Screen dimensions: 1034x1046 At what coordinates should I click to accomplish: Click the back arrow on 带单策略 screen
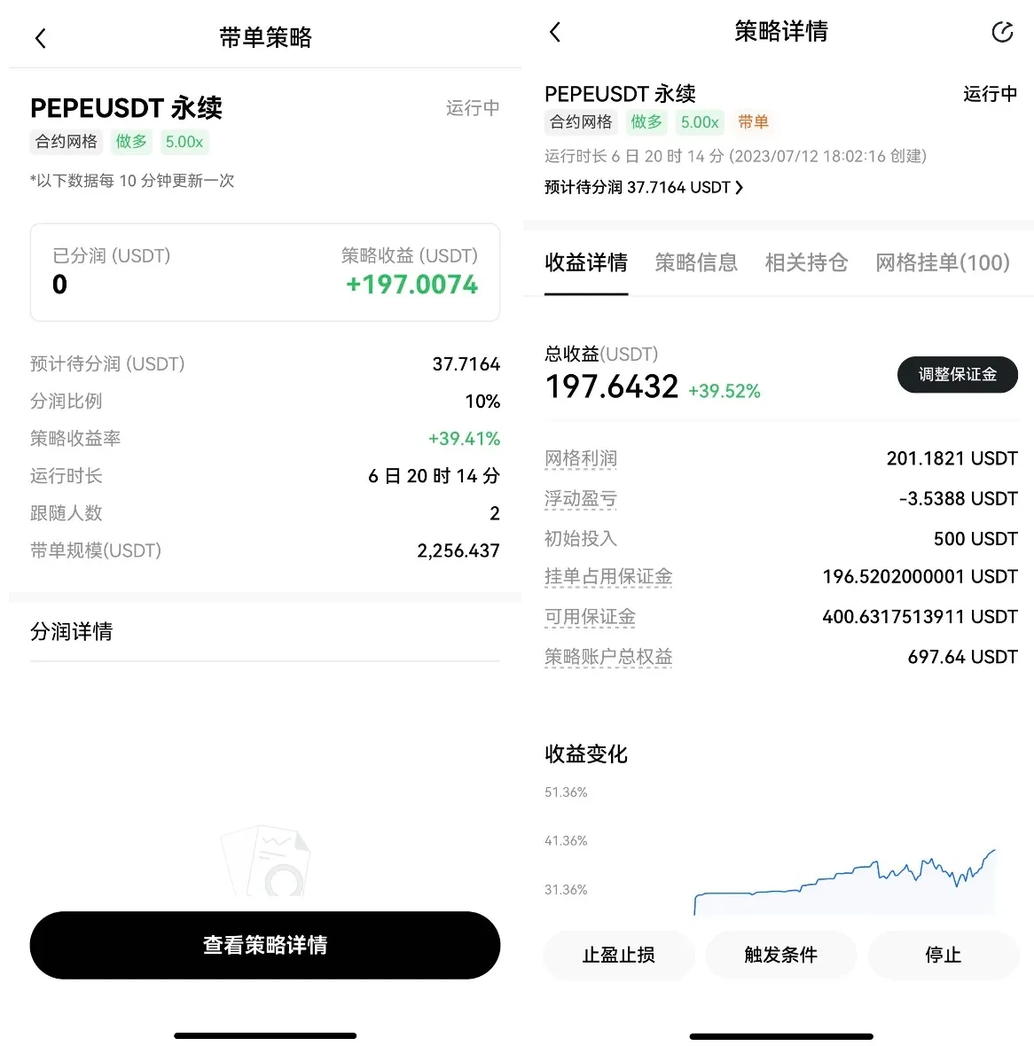click(39, 37)
